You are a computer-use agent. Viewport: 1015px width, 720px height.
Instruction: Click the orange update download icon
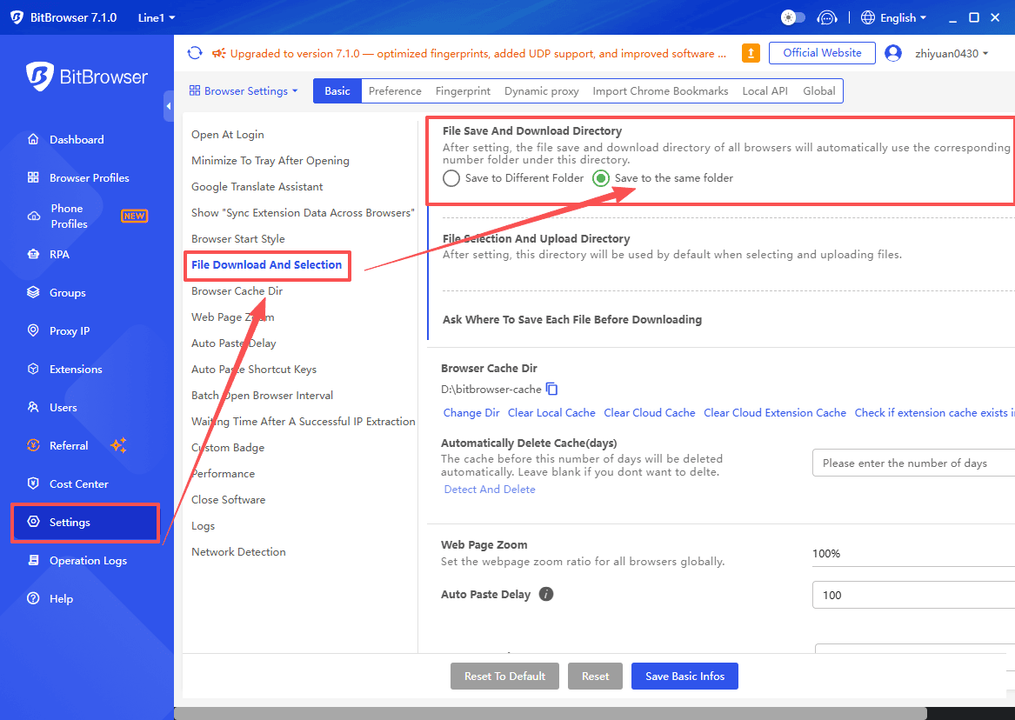coord(751,53)
